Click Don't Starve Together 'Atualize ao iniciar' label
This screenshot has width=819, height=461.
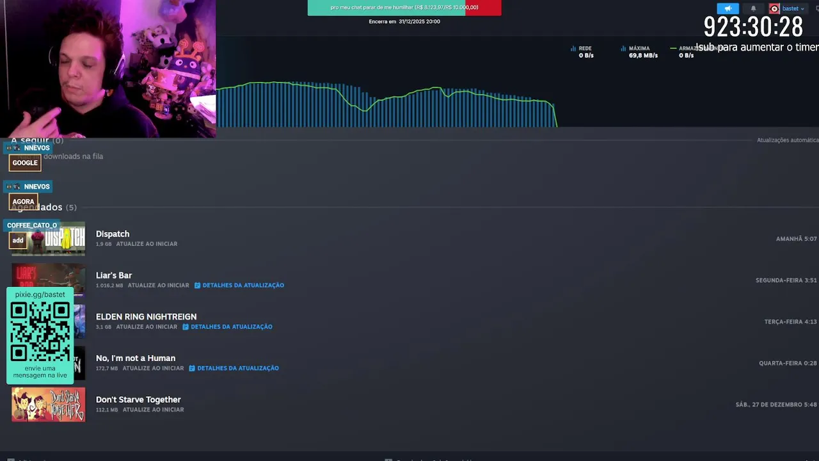point(153,410)
